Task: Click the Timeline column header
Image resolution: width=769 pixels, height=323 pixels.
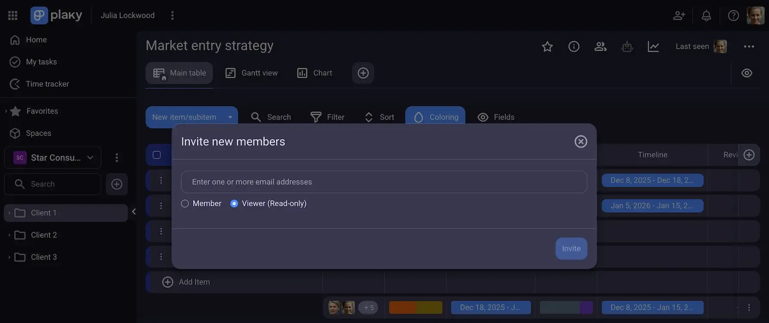Action: [x=652, y=155]
